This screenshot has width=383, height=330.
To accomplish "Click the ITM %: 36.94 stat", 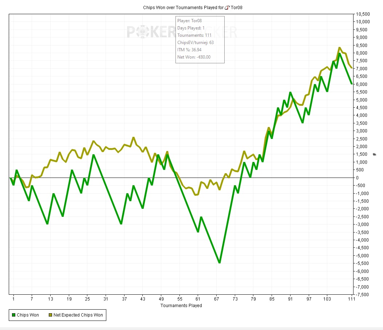I will [189, 50].
